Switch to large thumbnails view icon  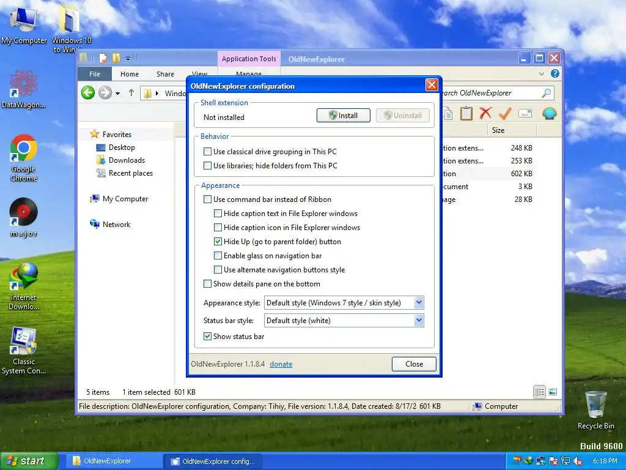tap(553, 392)
